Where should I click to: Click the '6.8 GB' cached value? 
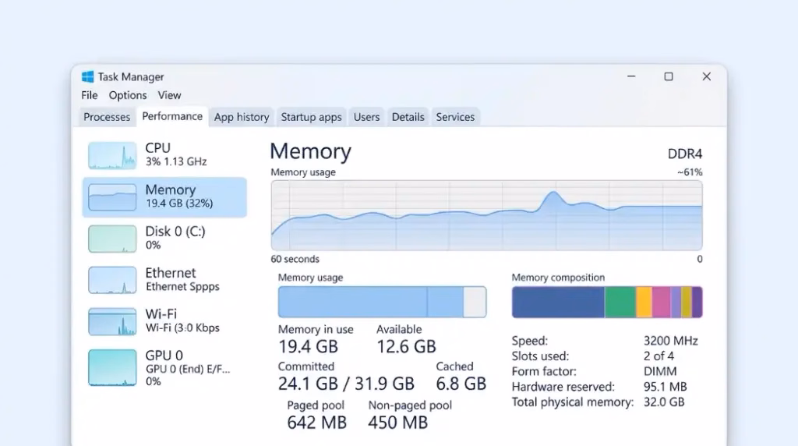click(461, 384)
